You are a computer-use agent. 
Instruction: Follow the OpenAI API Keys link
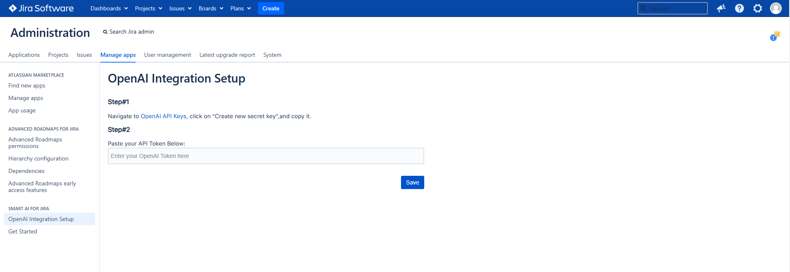coord(163,116)
